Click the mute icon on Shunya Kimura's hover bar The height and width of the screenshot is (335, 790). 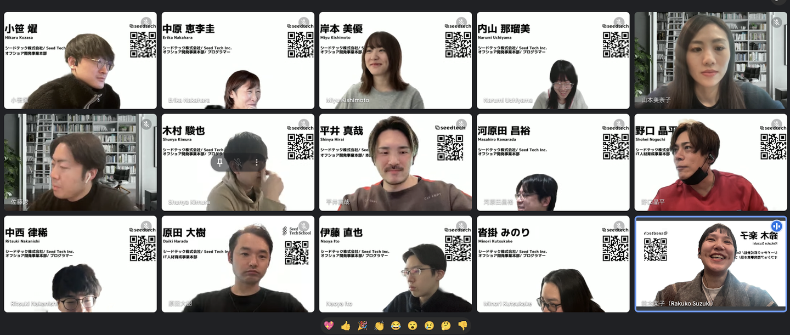click(x=238, y=163)
